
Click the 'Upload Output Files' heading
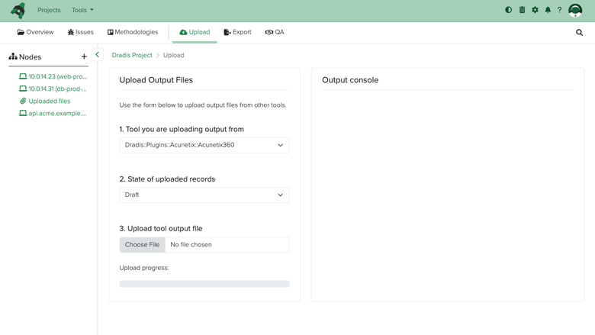(x=156, y=80)
